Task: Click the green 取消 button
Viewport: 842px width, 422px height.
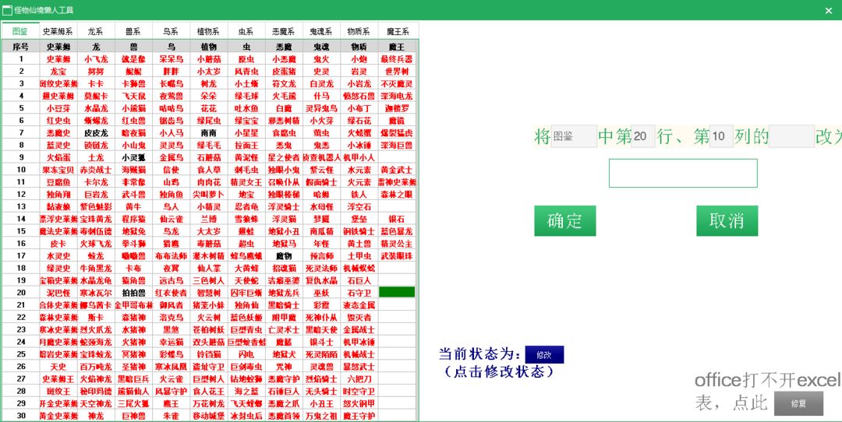Action: [727, 220]
